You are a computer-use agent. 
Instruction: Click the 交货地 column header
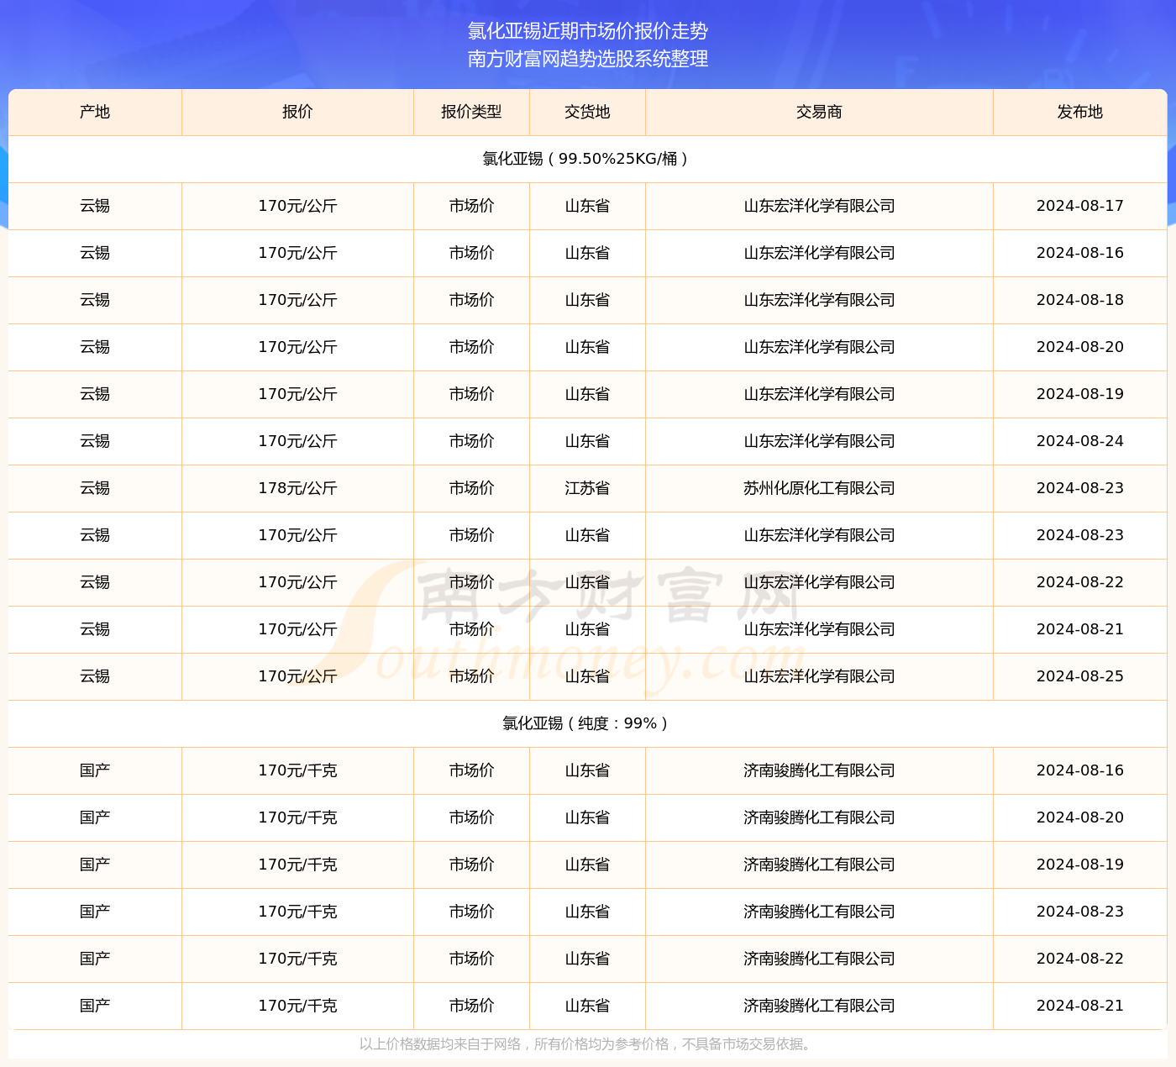(587, 112)
